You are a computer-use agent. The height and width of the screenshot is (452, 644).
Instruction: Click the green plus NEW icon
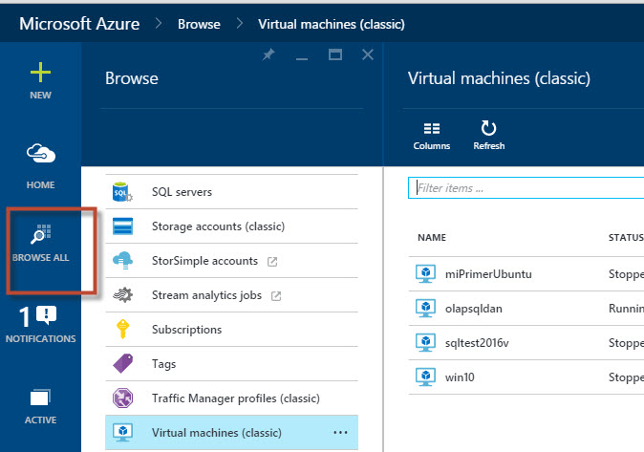(40, 74)
